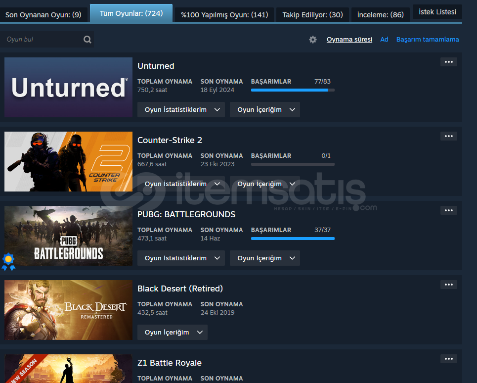This screenshot has width=477, height=383.
Task: Switch to Son Oynanan Oyun tab
Action: tap(43, 15)
